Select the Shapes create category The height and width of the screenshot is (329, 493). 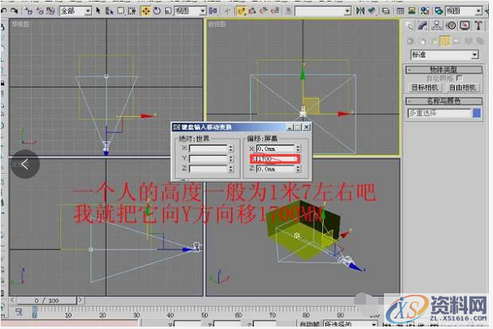[x=422, y=41]
